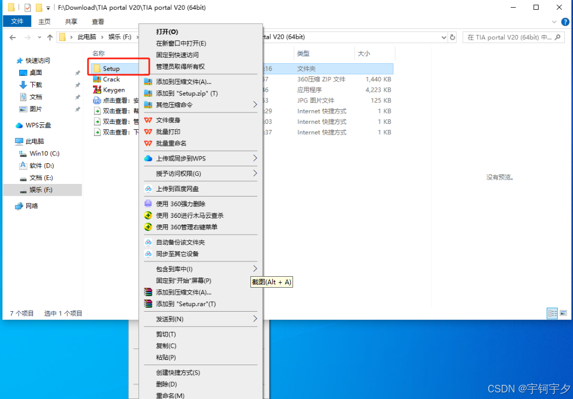Sort by the 大小 column header
This screenshot has height=399, width=573.
[x=364, y=53]
